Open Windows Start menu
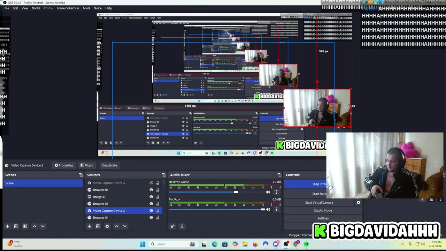The width and height of the screenshot is (446, 251). click(143, 244)
